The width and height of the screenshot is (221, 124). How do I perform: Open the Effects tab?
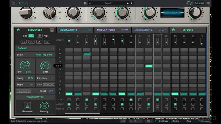click(x=188, y=30)
